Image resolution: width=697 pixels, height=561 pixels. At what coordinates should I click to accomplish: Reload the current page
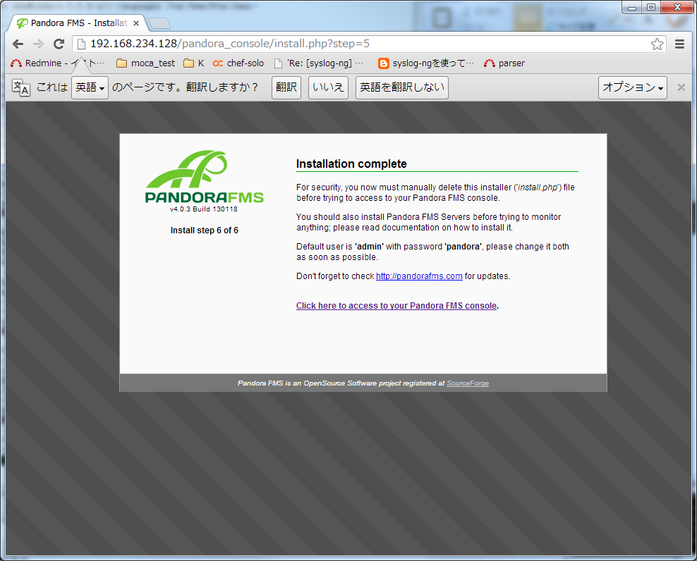(x=59, y=44)
